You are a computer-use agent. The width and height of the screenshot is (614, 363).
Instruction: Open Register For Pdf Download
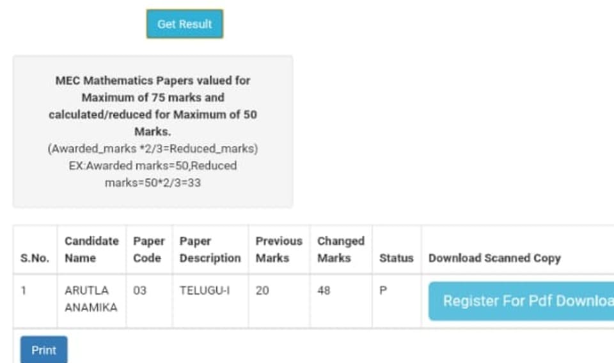(521, 301)
